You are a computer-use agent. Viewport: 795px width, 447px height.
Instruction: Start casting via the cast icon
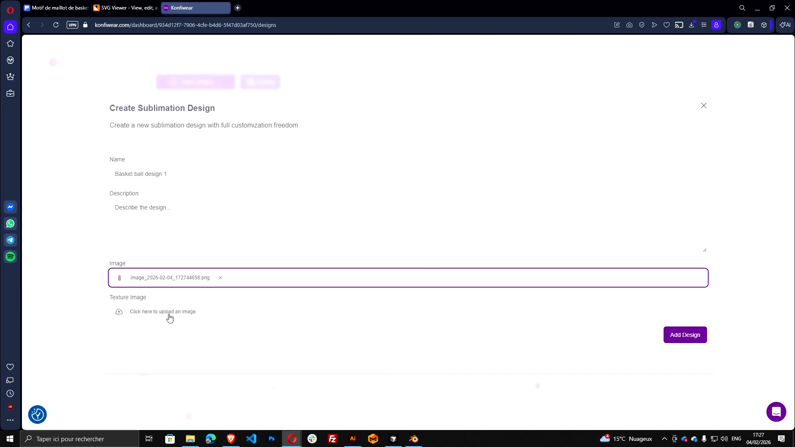click(x=679, y=25)
